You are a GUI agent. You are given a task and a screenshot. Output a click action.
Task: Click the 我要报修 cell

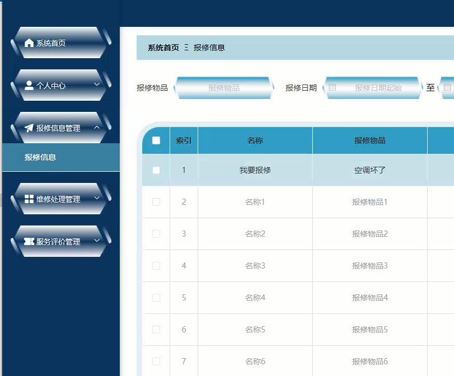tap(255, 170)
